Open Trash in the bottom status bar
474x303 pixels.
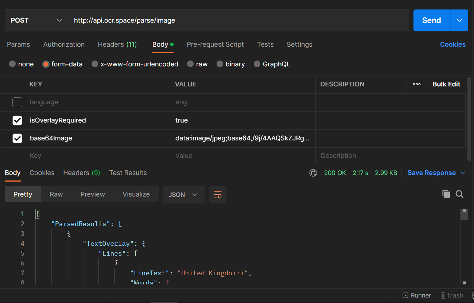pos(452,295)
